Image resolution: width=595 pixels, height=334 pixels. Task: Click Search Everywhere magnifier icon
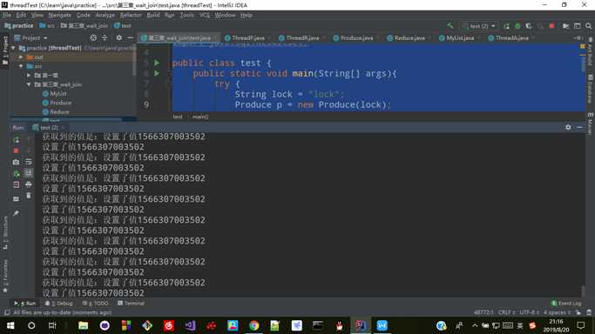click(x=589, y=26)
